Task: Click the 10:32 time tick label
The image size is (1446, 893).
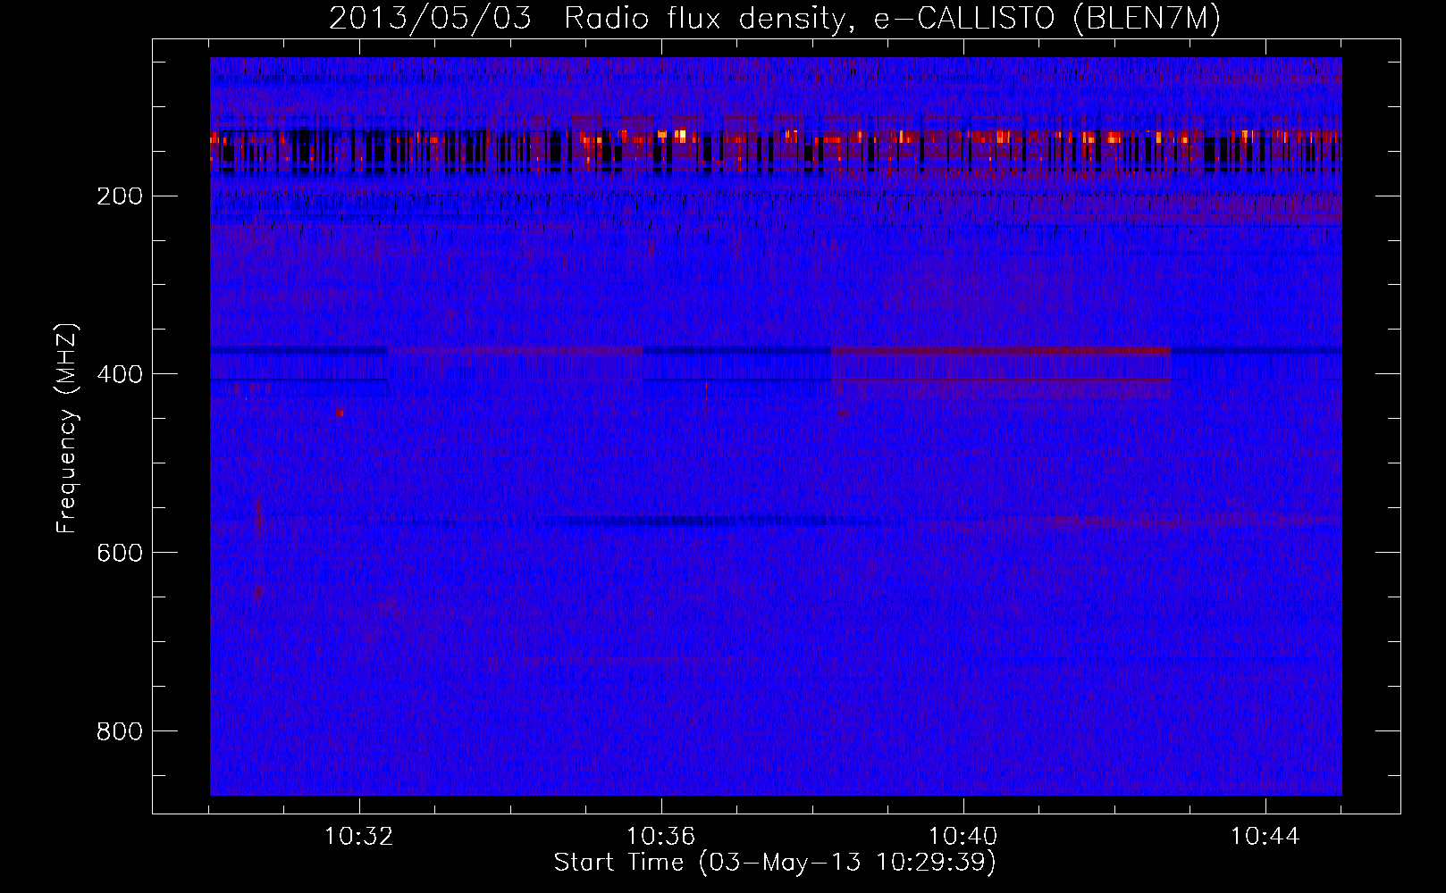Action: point(359,837)
